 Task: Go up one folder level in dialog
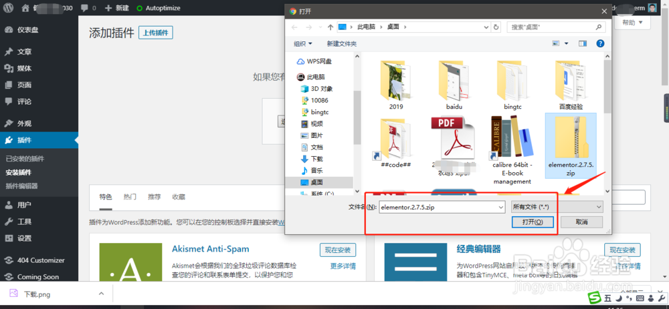330,27
